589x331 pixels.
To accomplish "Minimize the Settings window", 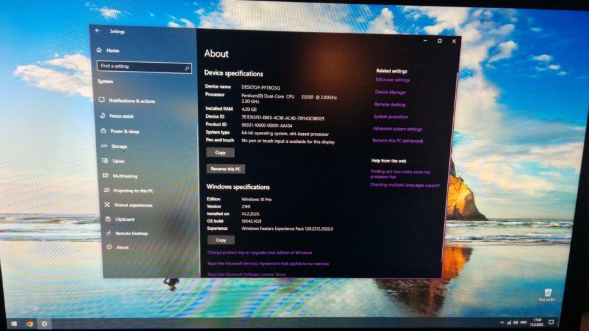I will tap(425, 40).
